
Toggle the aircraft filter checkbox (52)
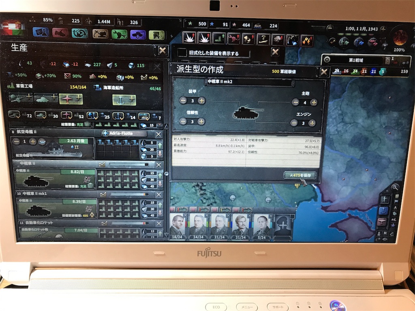(x=66, y=115)
